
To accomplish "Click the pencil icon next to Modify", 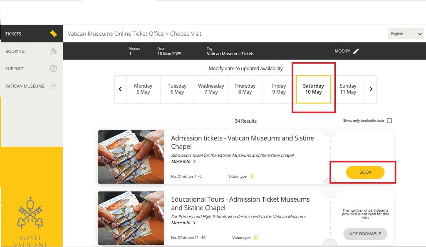I will click(356, 51).
